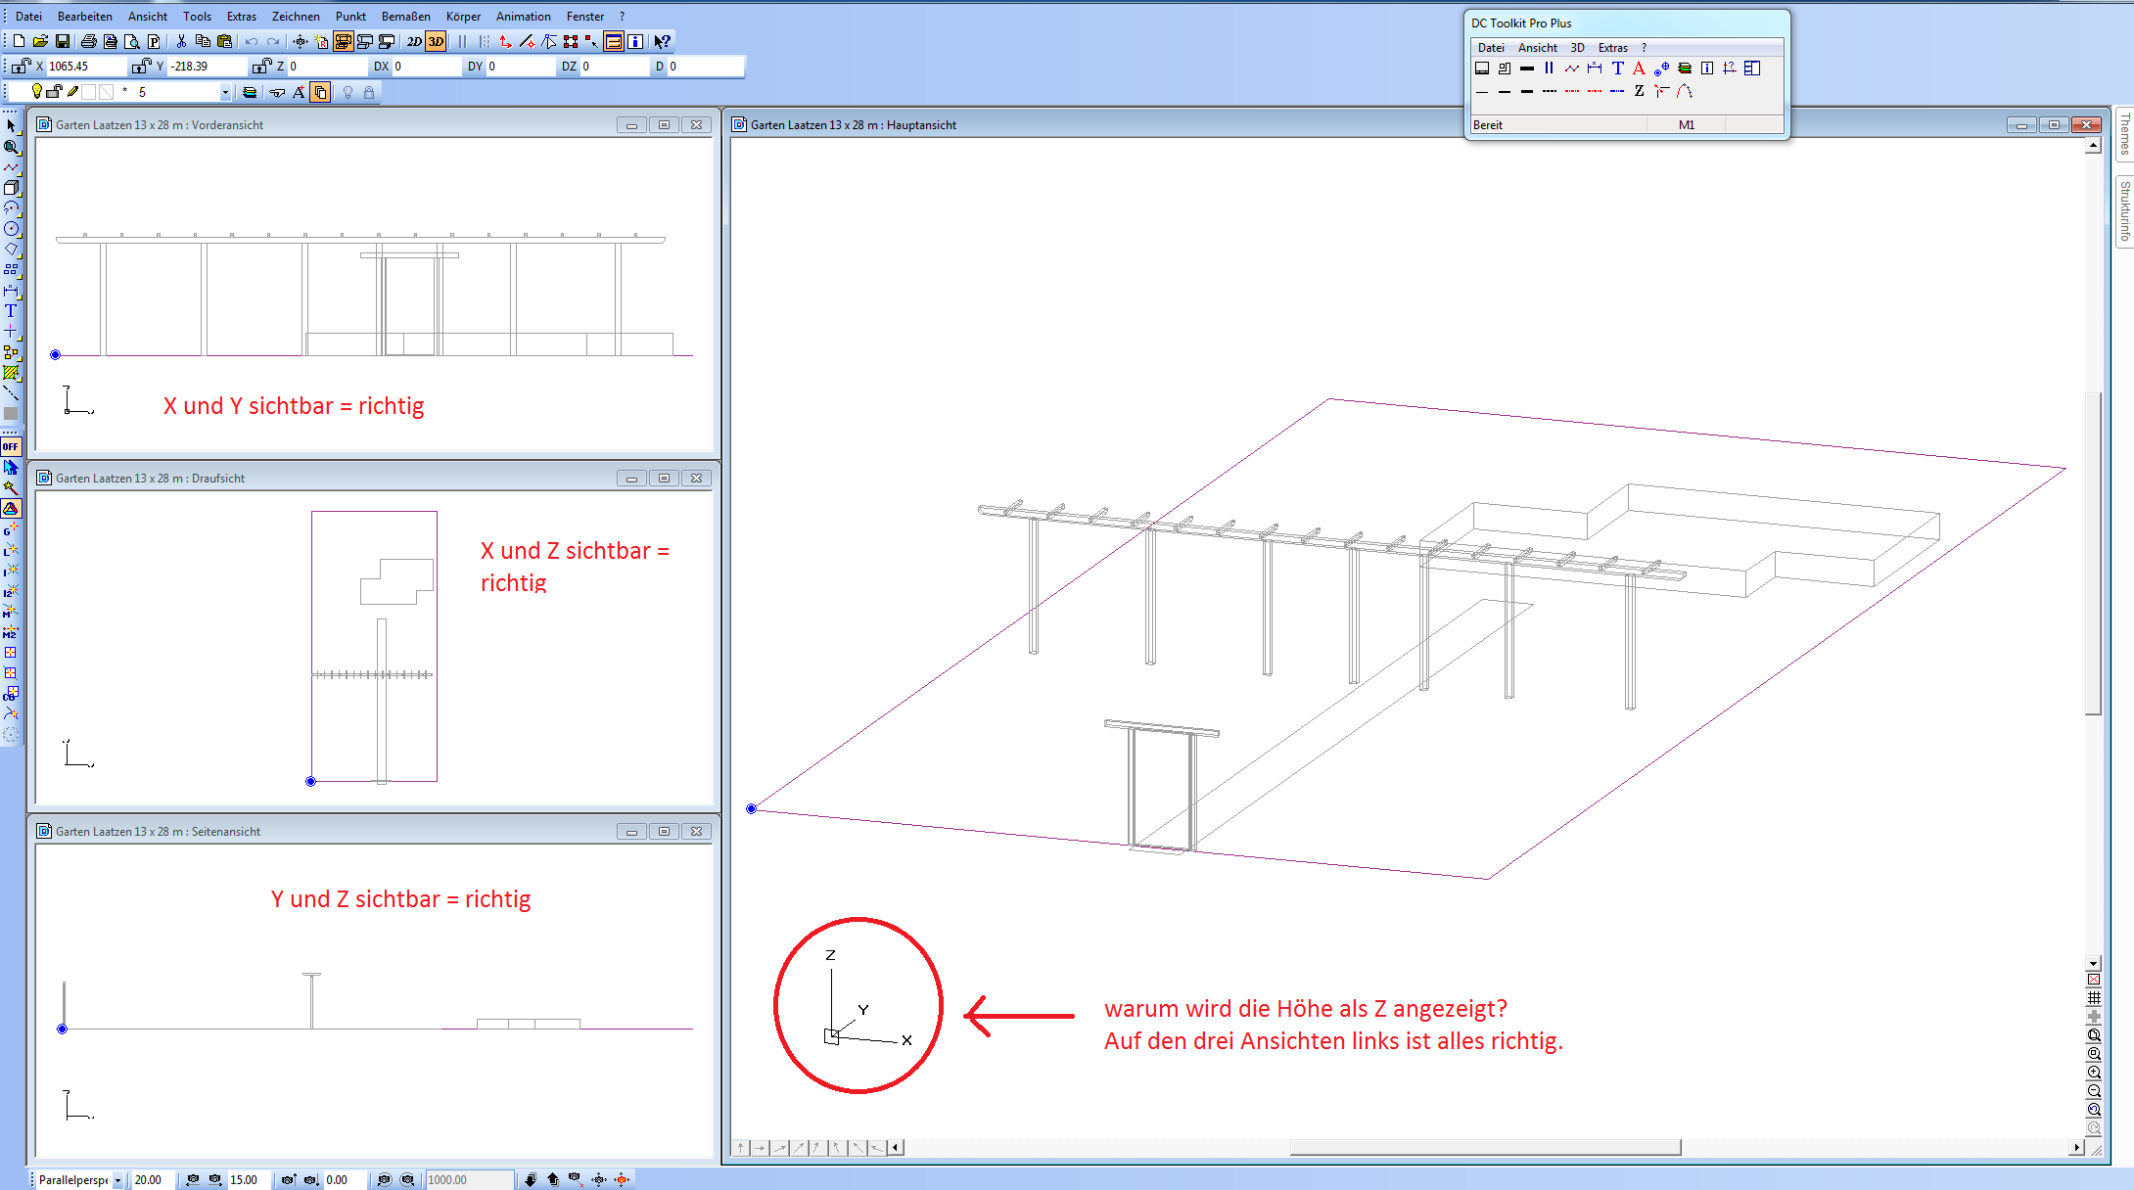
Task: Click the bold Z icon in DC Toolkit
Action: pos(1639,91)
